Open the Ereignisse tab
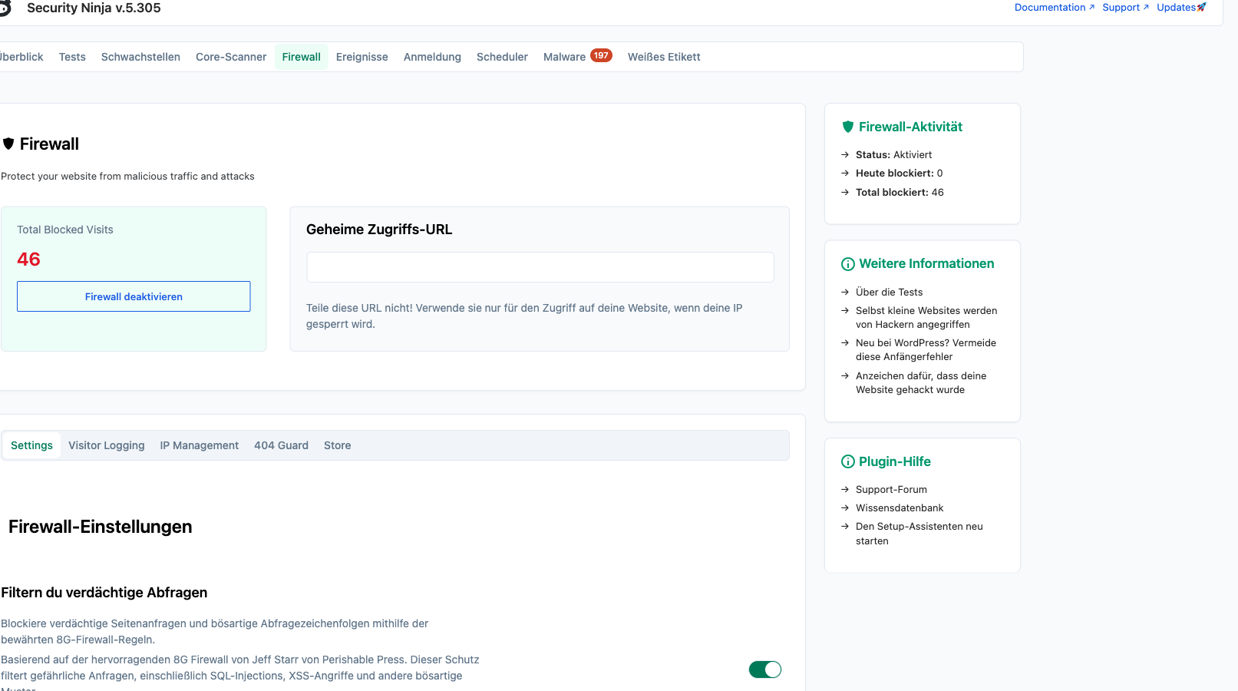The image size is (1238, 691). tap(362, 57)
